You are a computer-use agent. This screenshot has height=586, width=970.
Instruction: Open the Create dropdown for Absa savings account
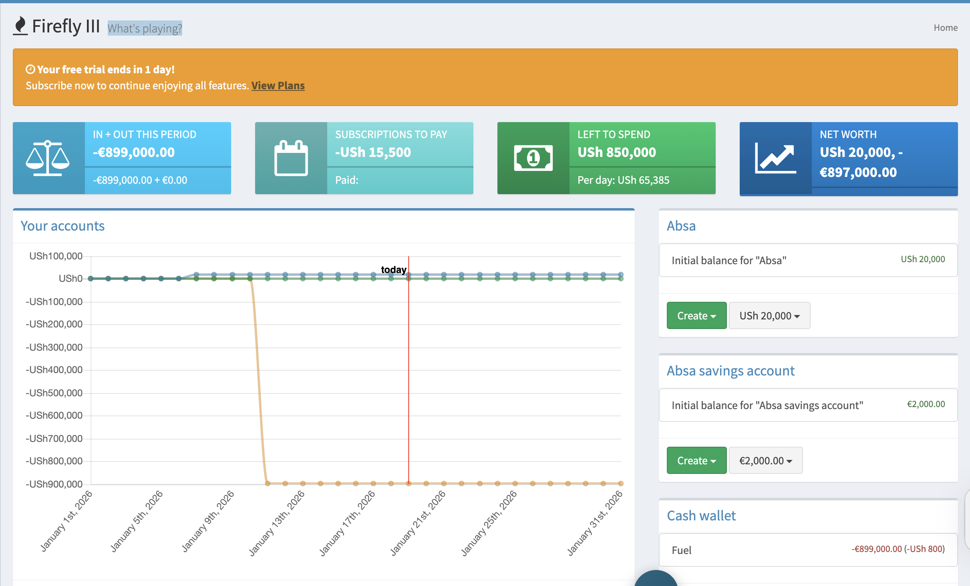click(696, 460)
